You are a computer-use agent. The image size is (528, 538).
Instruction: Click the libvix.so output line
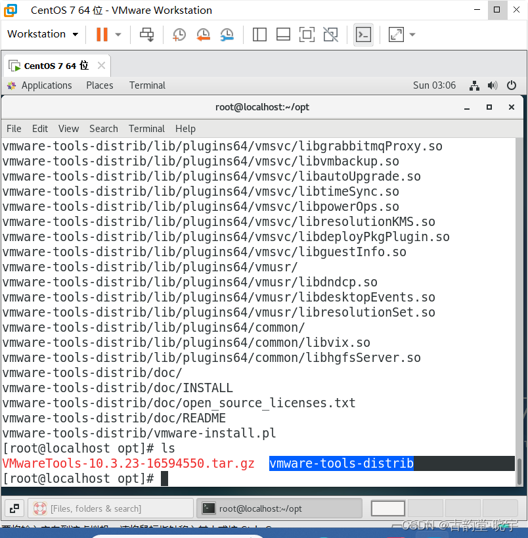[x=186, y=342]
